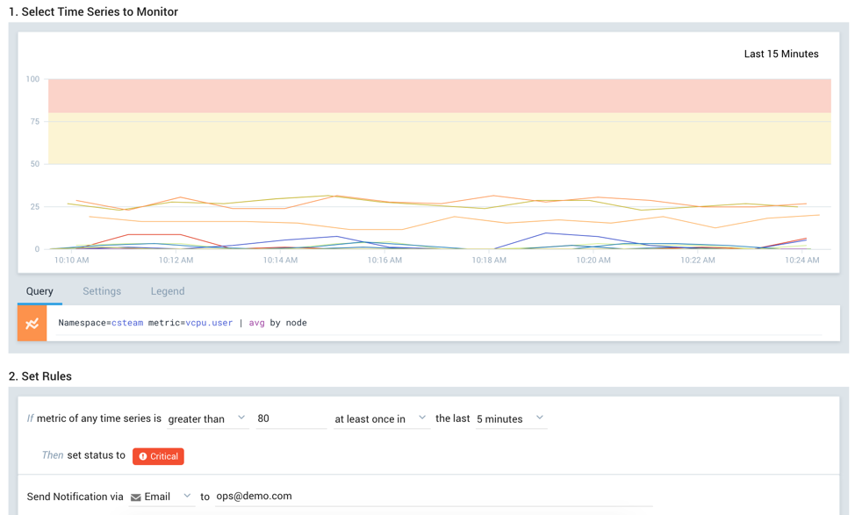Click the yellow warning threshold band on chart

click(x=440, y=139)
